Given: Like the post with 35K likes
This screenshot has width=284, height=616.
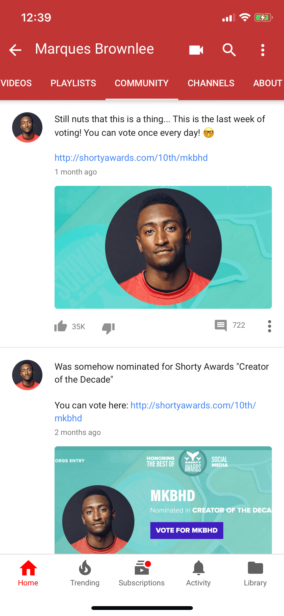Looking at the screenshot, I should [x=61, y=326].
